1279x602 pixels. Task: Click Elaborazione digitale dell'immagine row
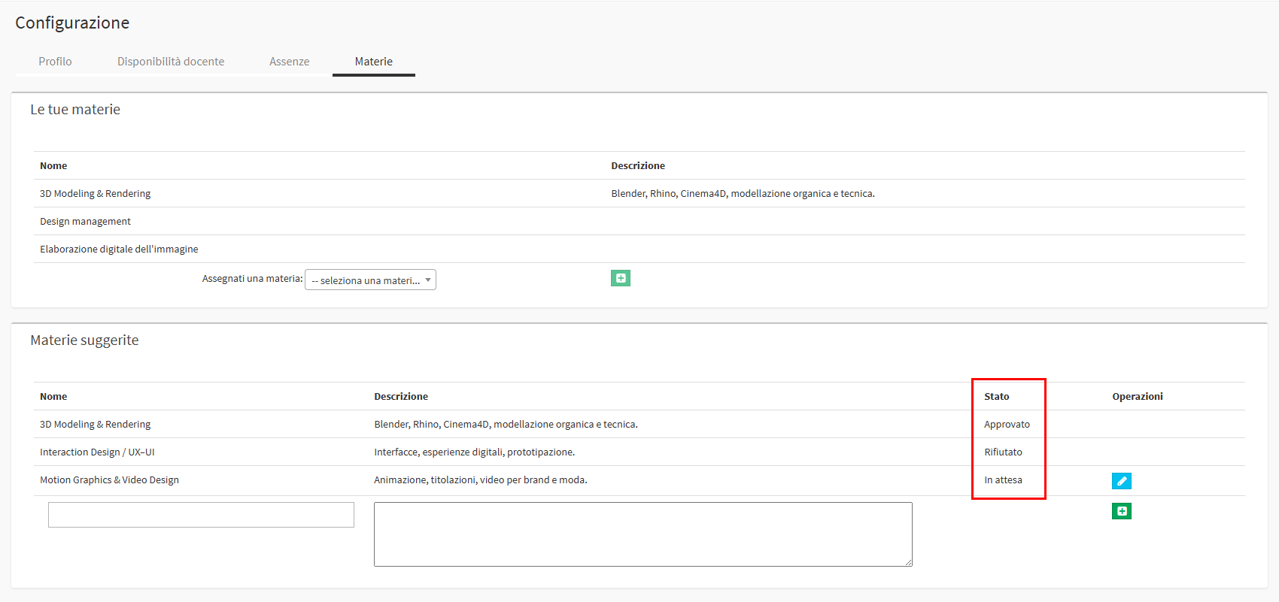(x=119, y=250)
